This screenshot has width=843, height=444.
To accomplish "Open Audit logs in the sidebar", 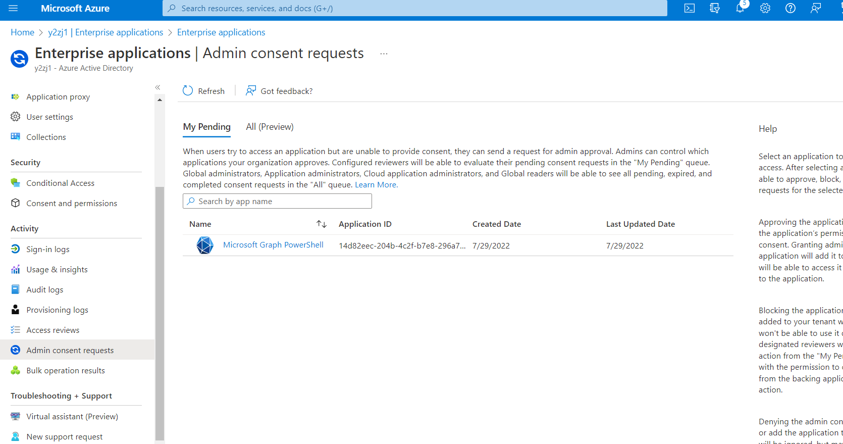I will coord(45,289).
